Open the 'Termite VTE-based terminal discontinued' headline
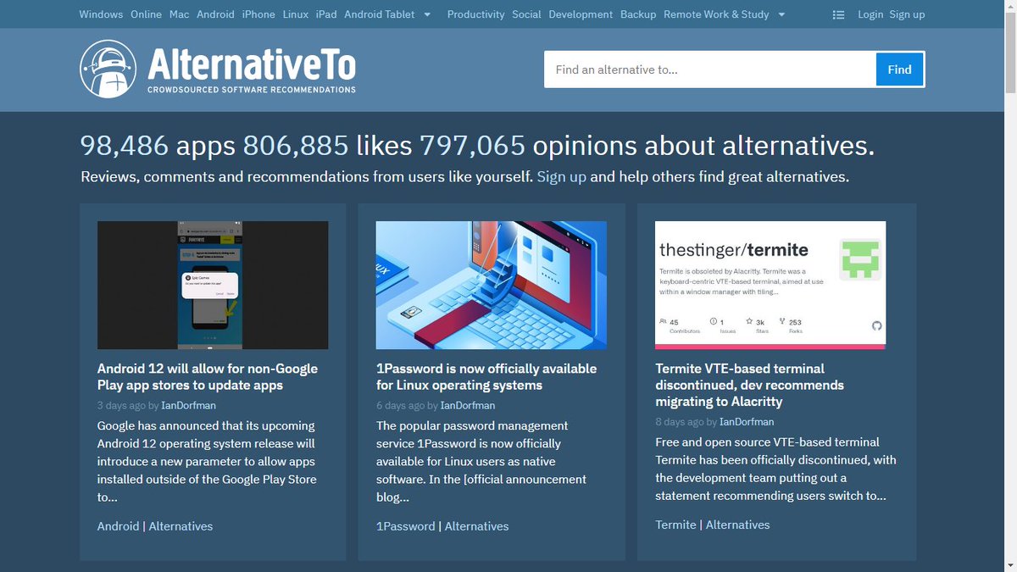Screen dimensions: 1017x572 click(x=750, y=385)
